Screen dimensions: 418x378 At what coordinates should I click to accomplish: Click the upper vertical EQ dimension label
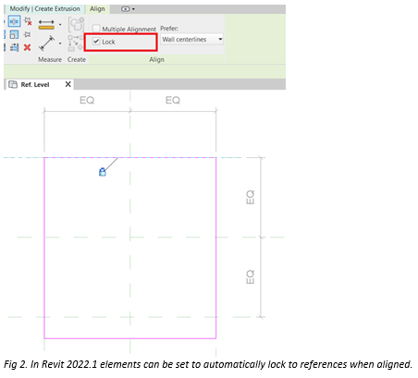(250, 197)
